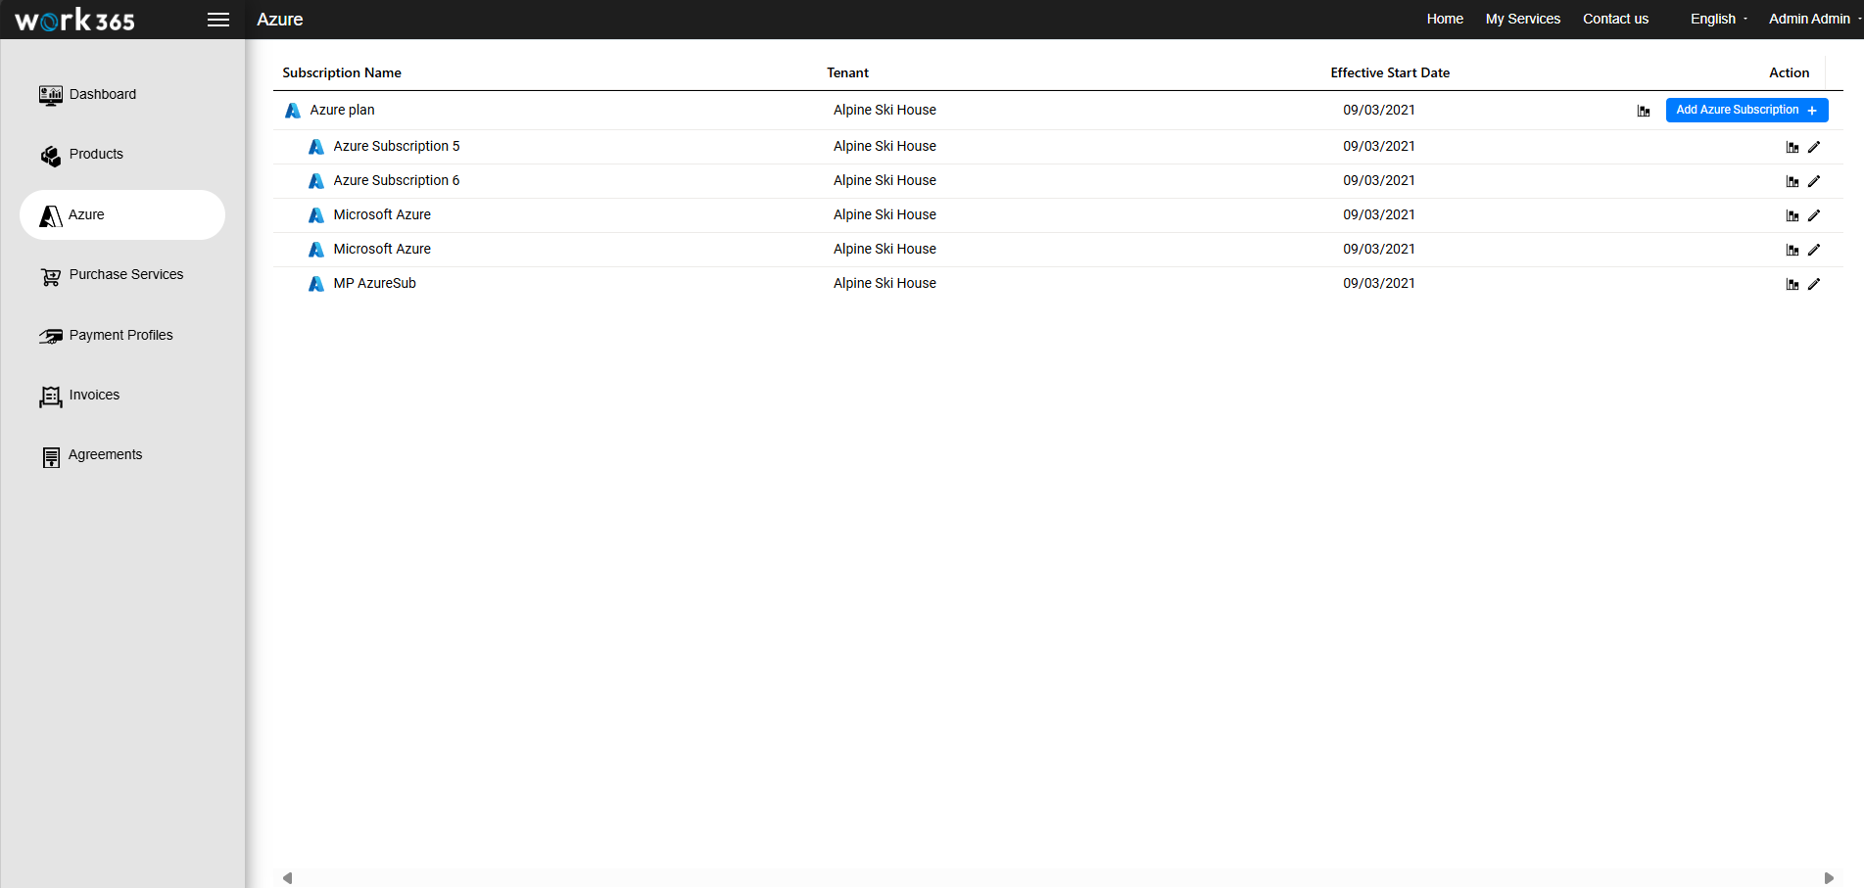Open the Dashboard sidebar icon

pyautogui.click(x=51, y=95)
